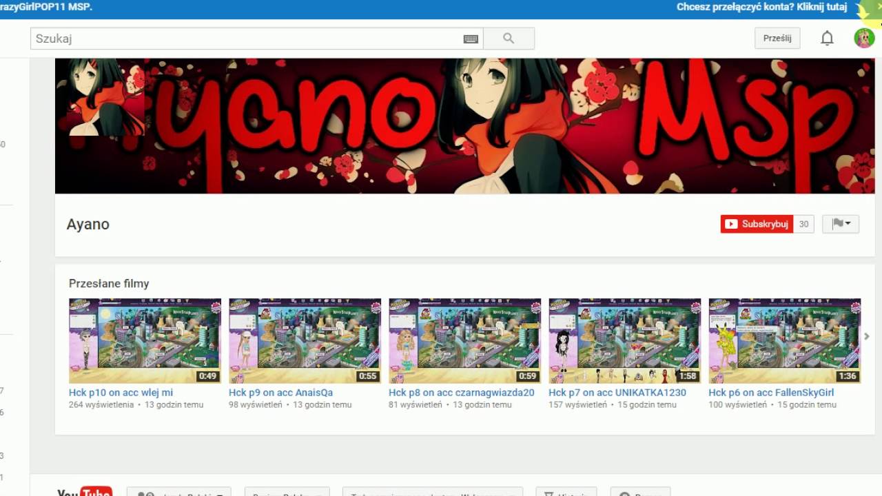This screenshot has width=882, height=496.
Task: Open the flag report dropdown
Action: [x=841, y=224]
